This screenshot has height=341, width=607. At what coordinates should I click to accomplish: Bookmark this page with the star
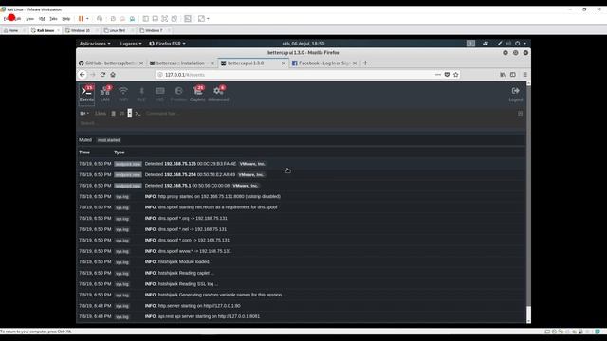[455, 75]
